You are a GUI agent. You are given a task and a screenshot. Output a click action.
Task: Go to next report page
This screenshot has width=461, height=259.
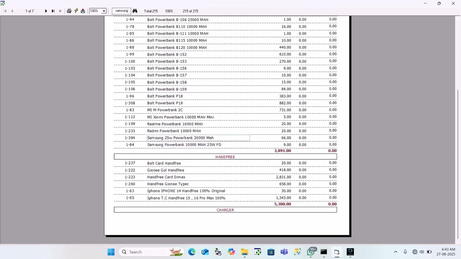(x=46, y=11)
